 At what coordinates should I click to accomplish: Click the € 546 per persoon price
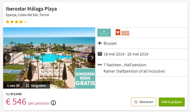tap(28, 102)
